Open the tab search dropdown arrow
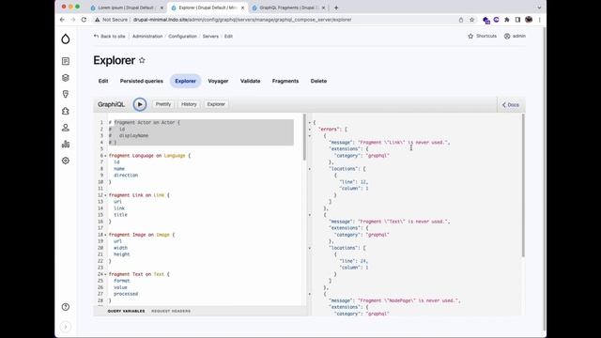Screen dimensions: 601x338 pos(539,8)
